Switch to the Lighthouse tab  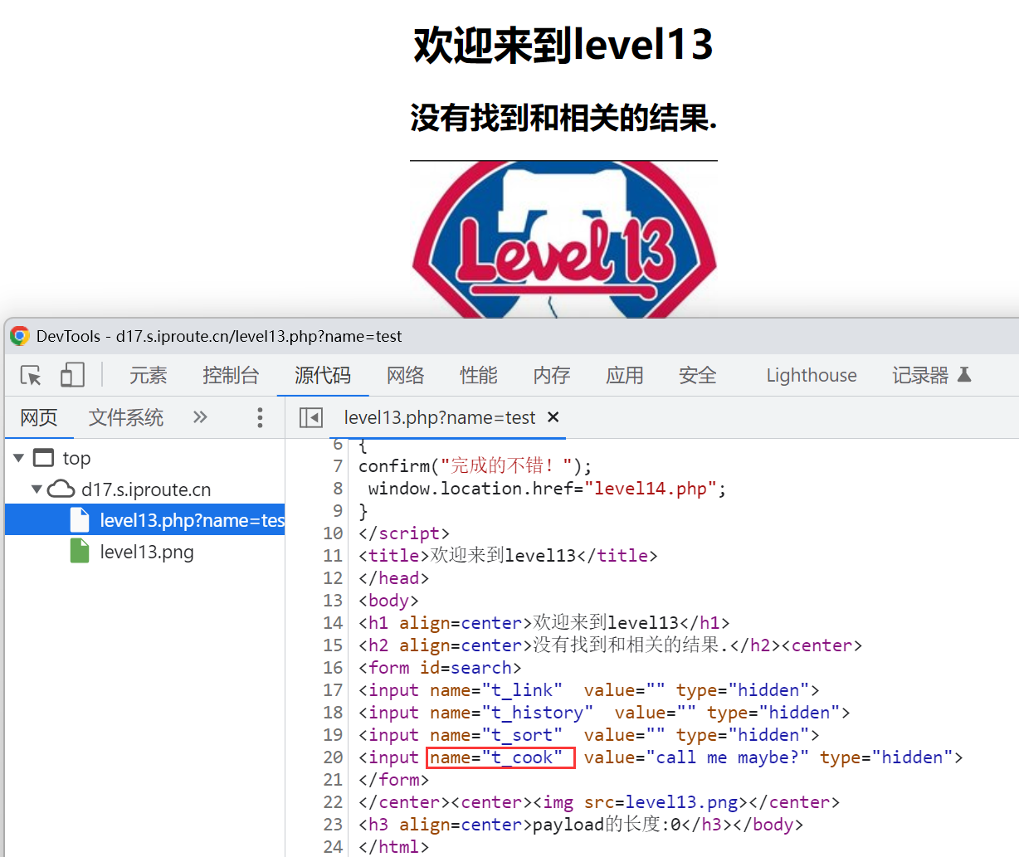811,376
